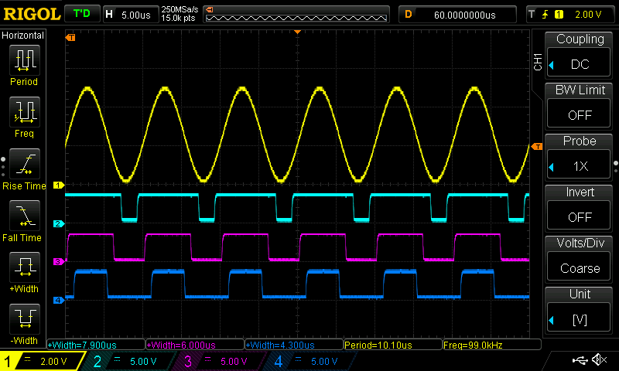Click the CH1 vertical menu tab label
Screen dimensions: 619x371
point(537,62)
